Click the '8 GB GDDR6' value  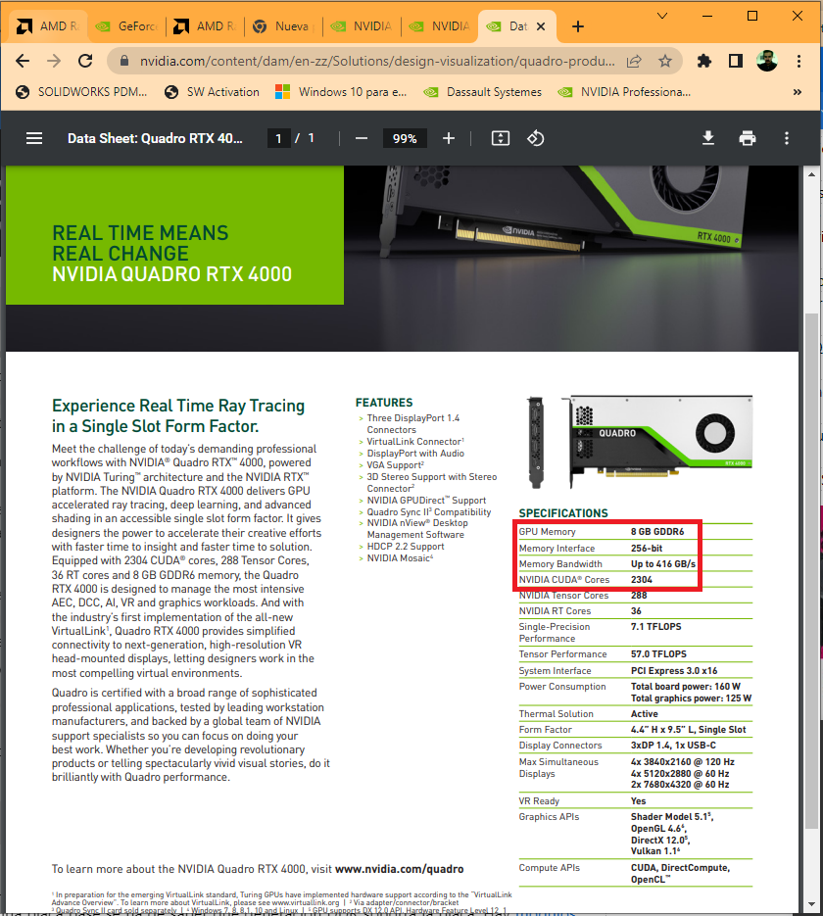pos(657,532)
